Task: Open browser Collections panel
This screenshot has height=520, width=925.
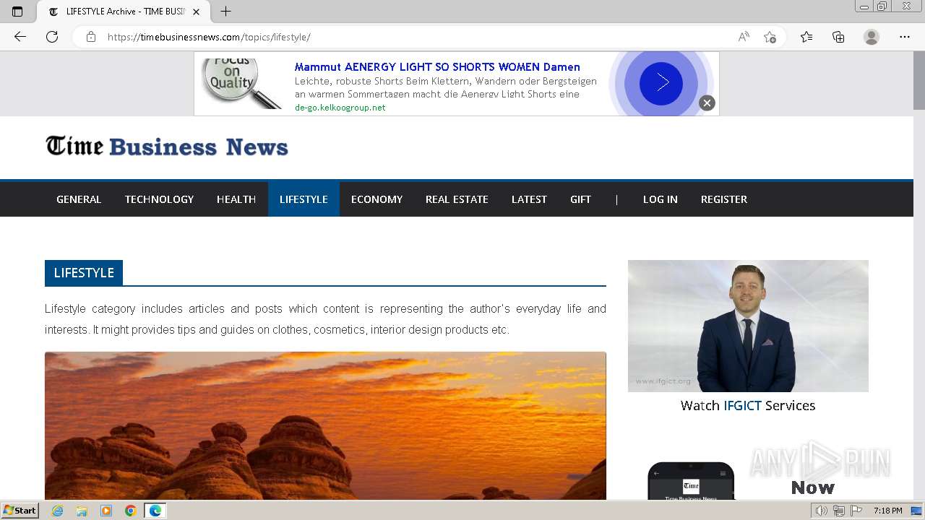Action: tap(838, 37)
